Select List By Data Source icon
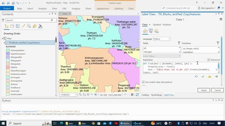225x126 pixels. 12,26
